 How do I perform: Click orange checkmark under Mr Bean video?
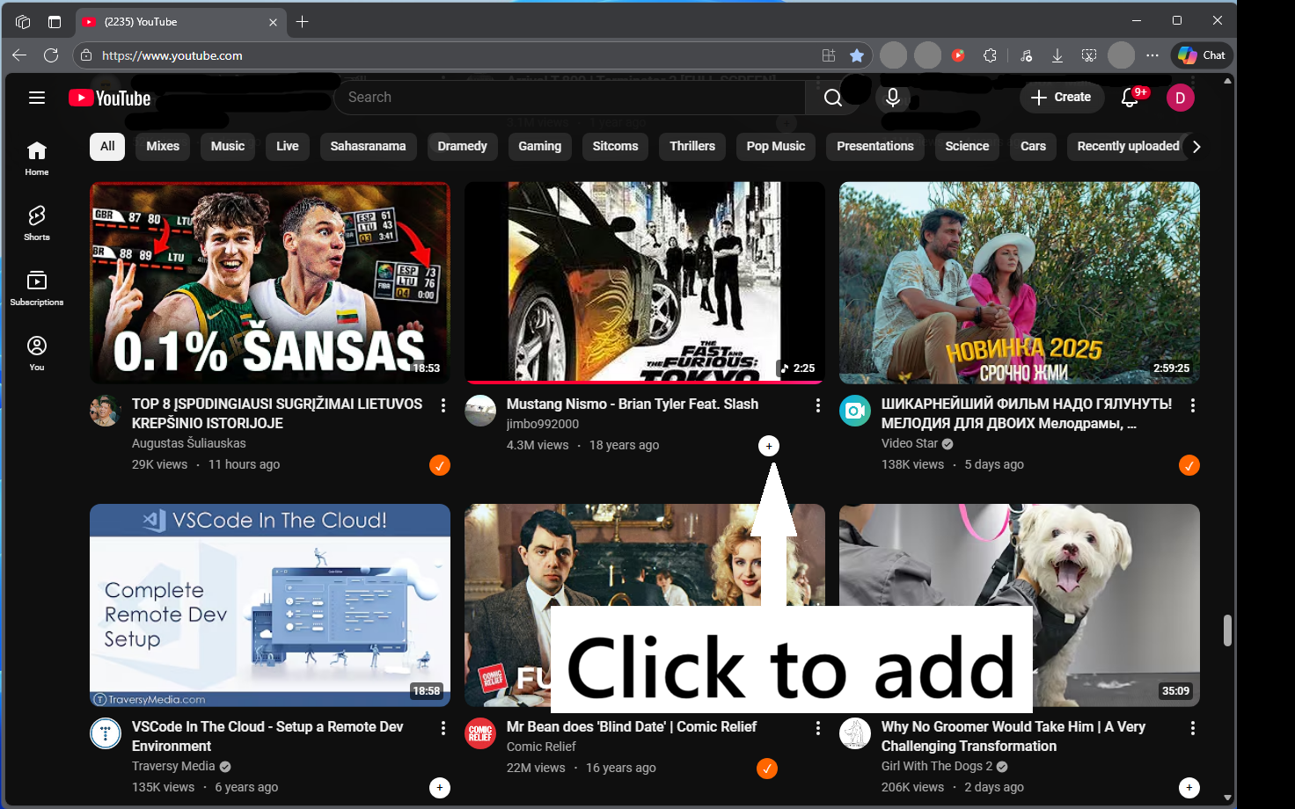point(767,769)
